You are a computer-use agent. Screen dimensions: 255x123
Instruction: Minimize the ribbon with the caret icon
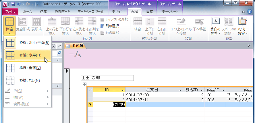tap(243, 12)
